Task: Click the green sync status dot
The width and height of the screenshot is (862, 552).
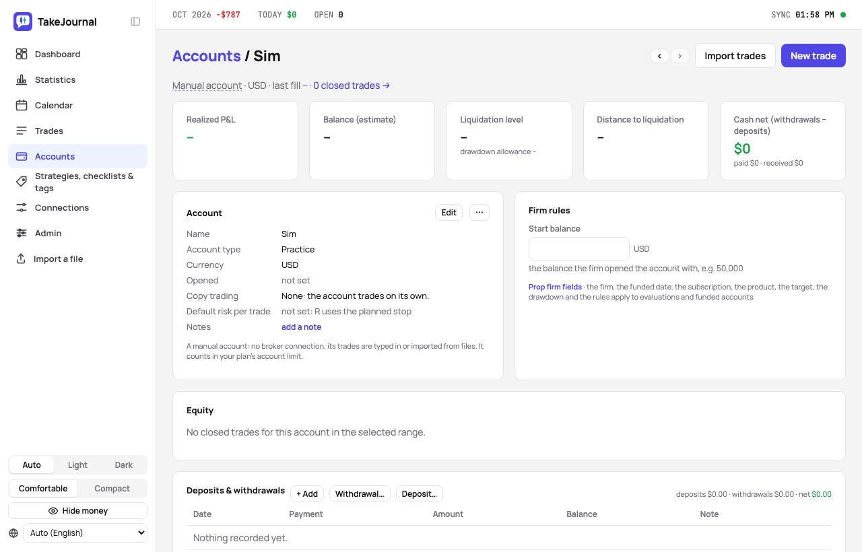Action: 843,14
